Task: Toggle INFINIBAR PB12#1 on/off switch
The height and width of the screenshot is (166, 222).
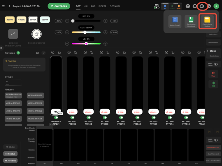Action: pyautogui.click(x=56, y=117)
